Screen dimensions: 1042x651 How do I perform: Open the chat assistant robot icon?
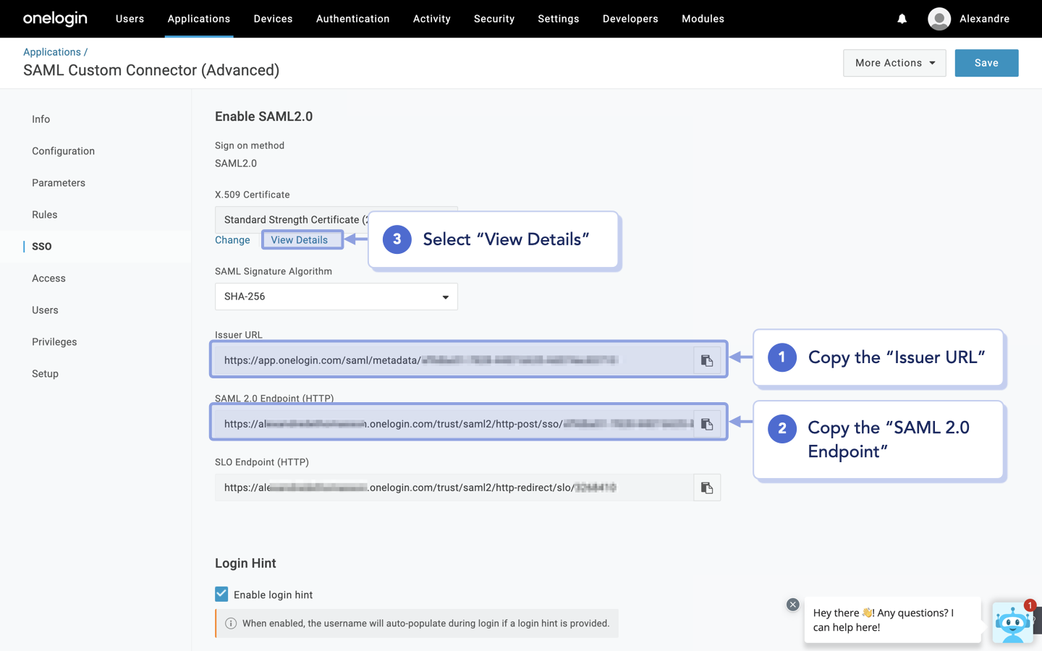1012,623
